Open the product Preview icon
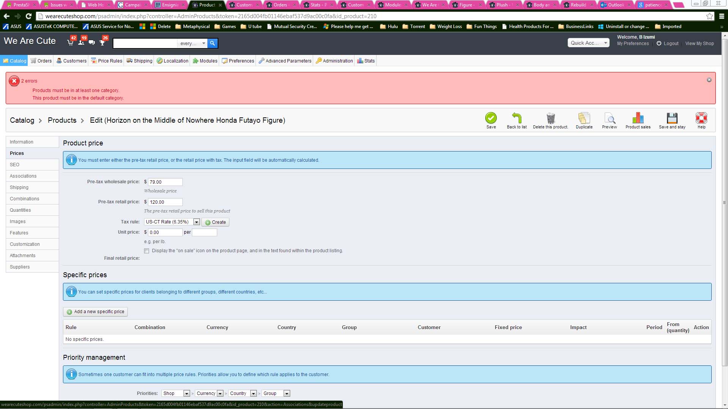 click(609, 118)
